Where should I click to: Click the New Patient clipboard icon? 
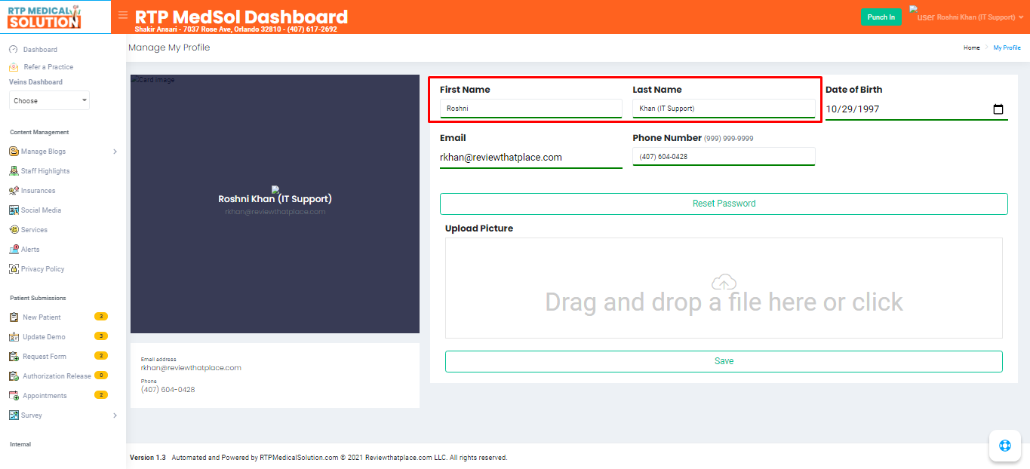(14, 317)
